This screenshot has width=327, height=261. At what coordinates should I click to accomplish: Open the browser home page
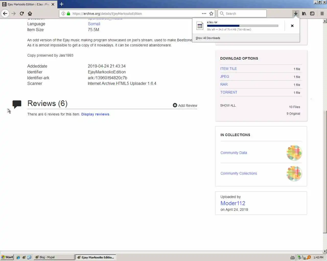[30, 14]
